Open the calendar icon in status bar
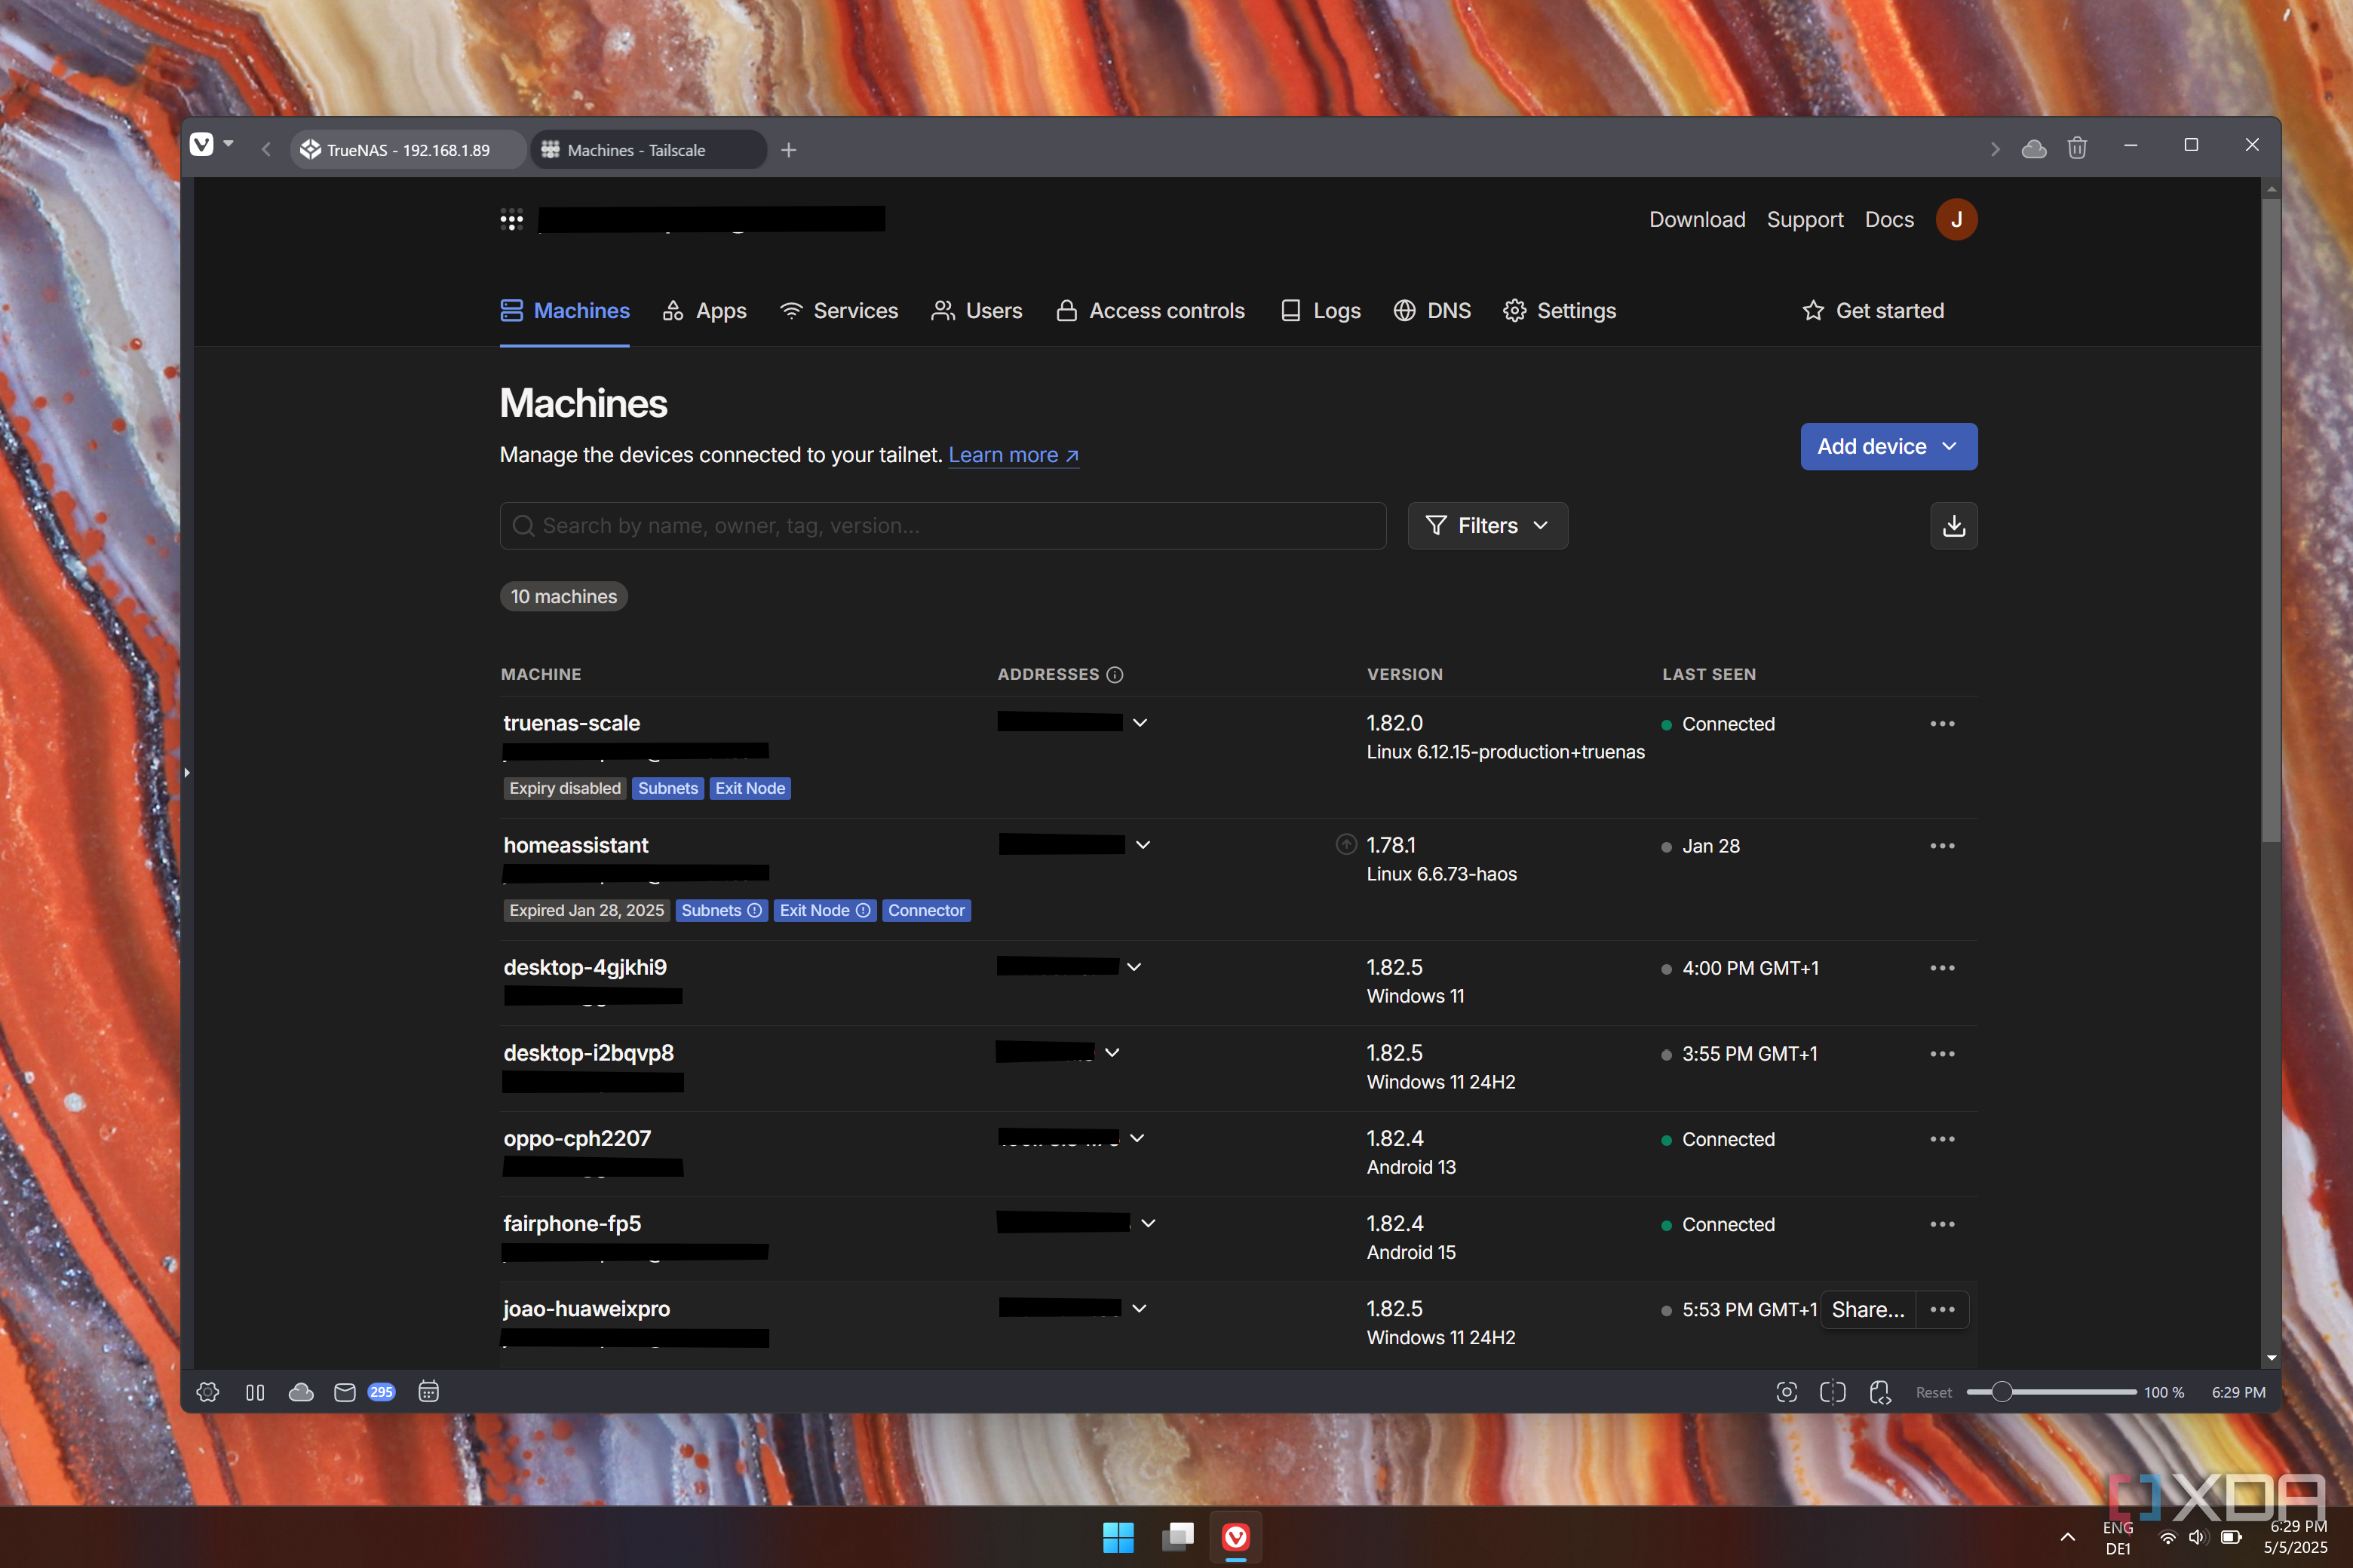The image size is (2353, 1568). 428,1392
